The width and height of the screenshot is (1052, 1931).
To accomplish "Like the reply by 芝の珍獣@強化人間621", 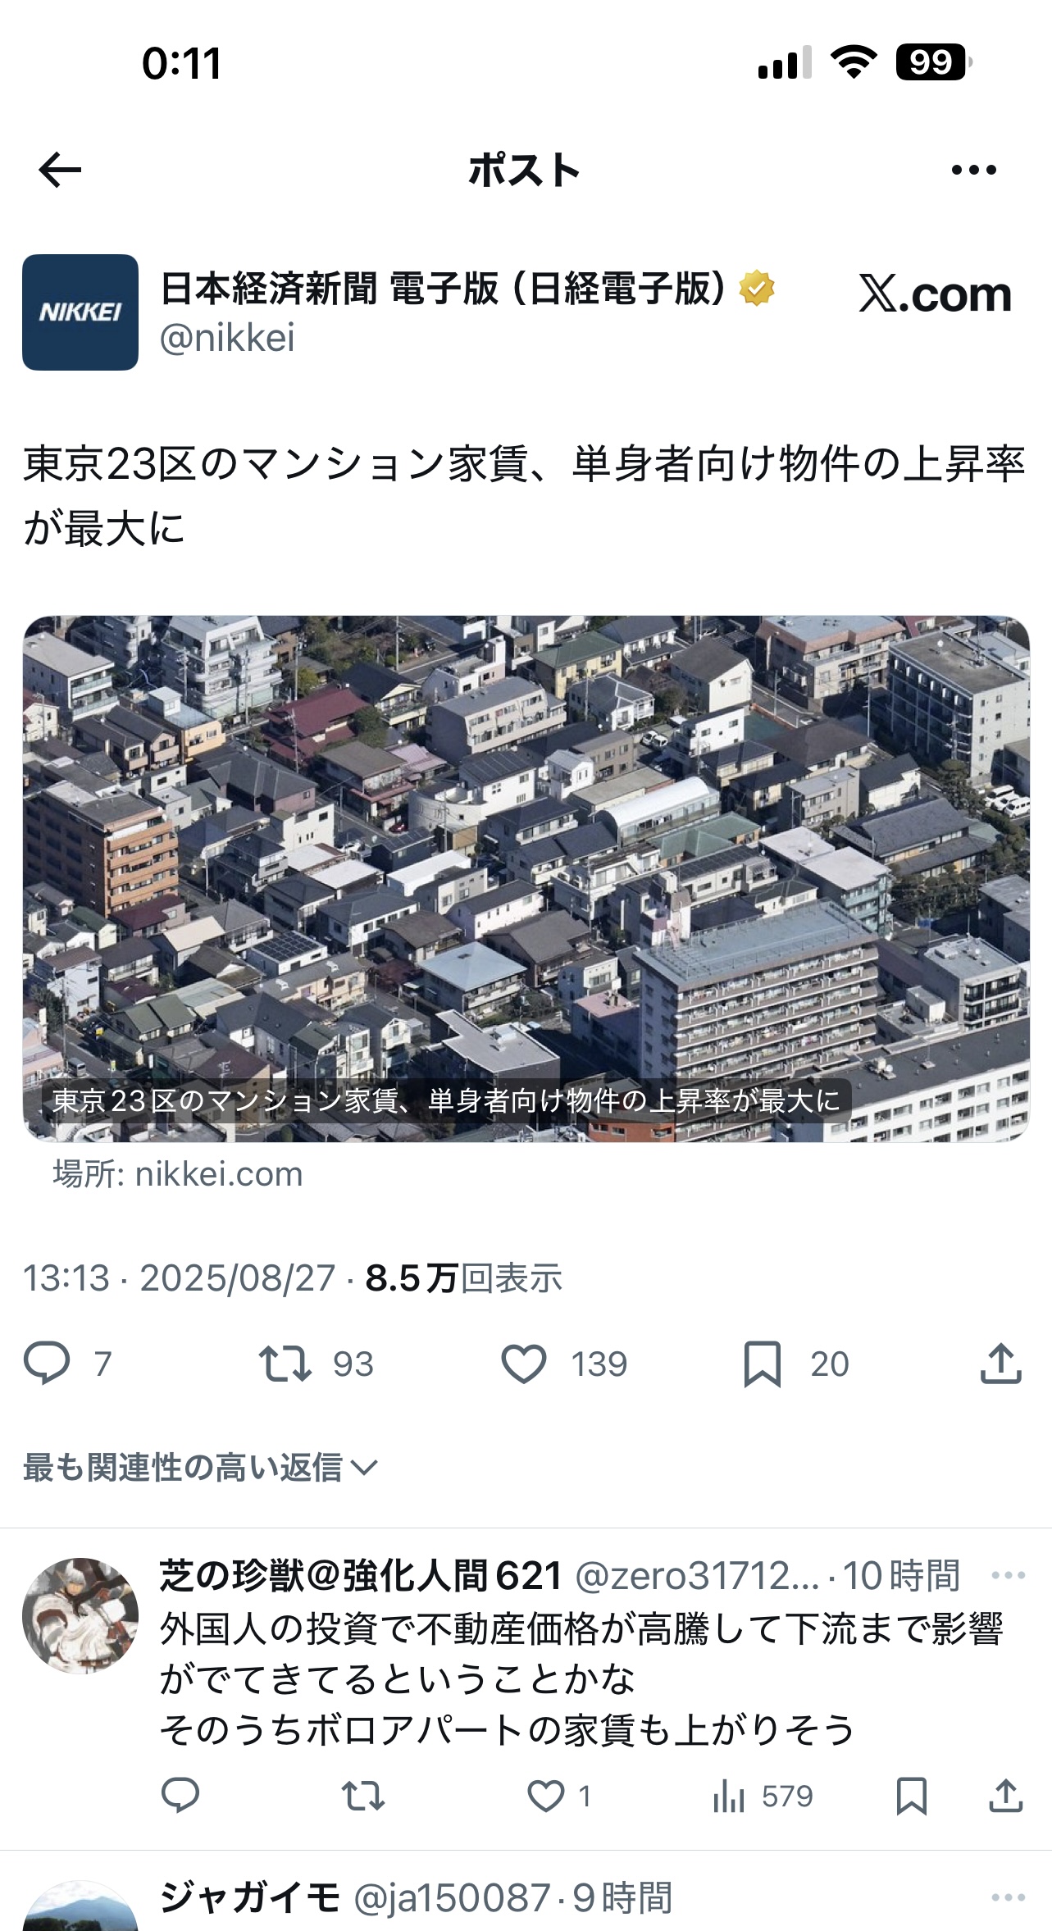I will pos(546,1796).
